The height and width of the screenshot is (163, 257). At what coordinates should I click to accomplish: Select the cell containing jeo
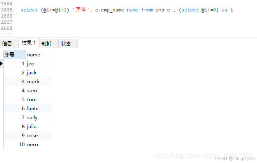(39, 64)
